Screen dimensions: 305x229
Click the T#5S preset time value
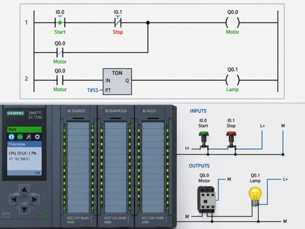click(93, 91)
